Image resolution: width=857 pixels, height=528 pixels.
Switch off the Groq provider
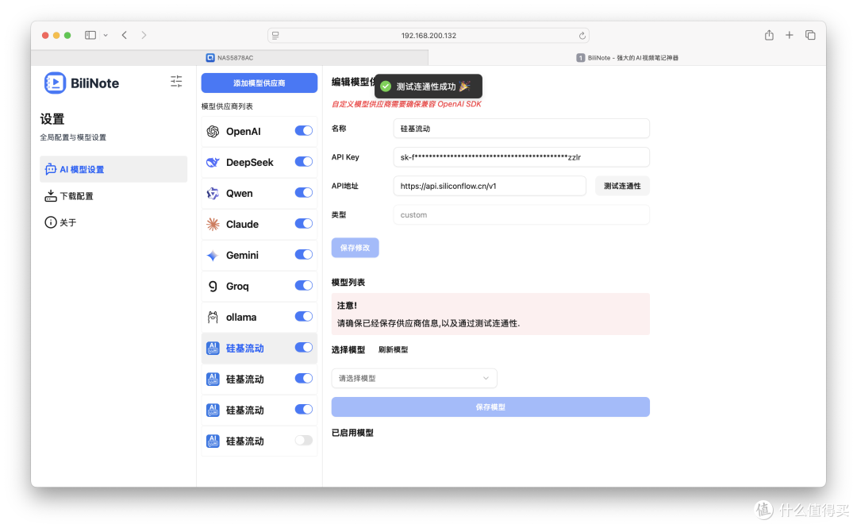(303, 286)
